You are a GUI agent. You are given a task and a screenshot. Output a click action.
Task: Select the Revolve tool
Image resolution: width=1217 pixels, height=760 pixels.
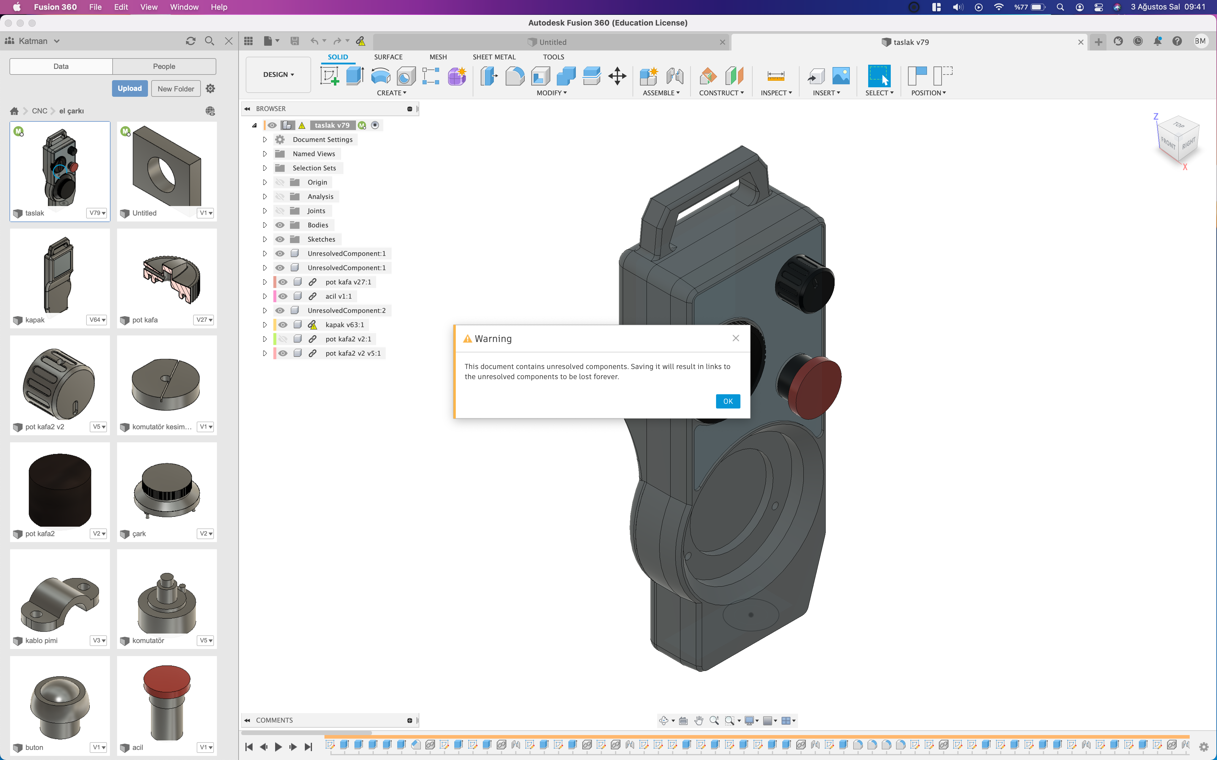click(380, 76)
